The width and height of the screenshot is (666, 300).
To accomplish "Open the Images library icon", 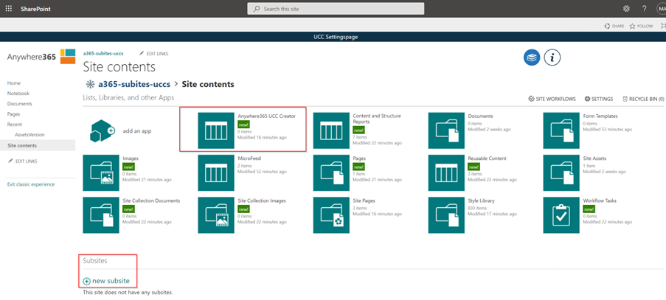I will (x=101, y=172).
